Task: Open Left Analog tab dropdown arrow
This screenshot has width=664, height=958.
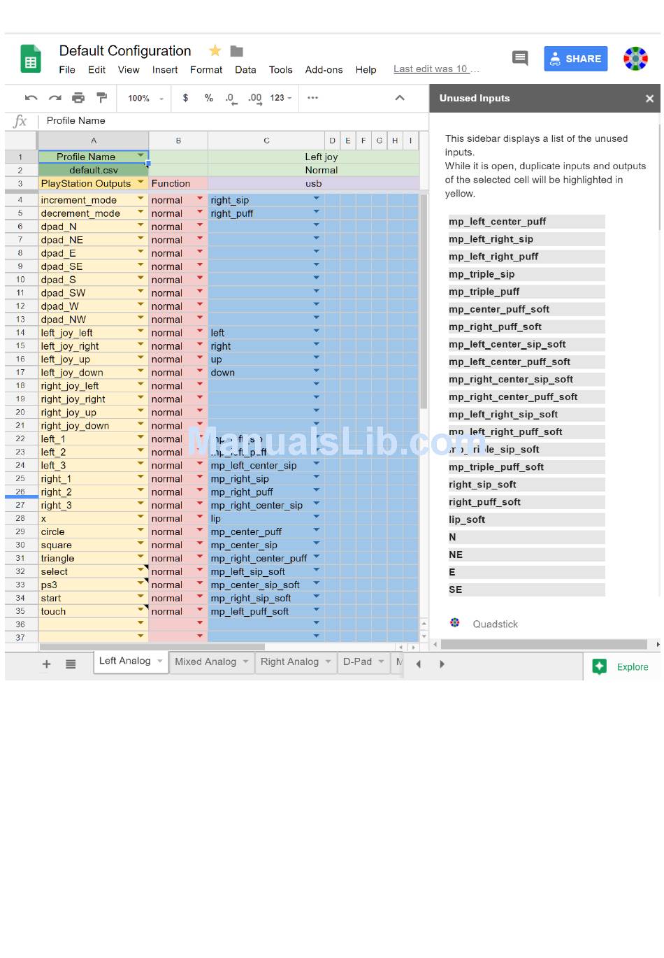Action: [159, 661]
